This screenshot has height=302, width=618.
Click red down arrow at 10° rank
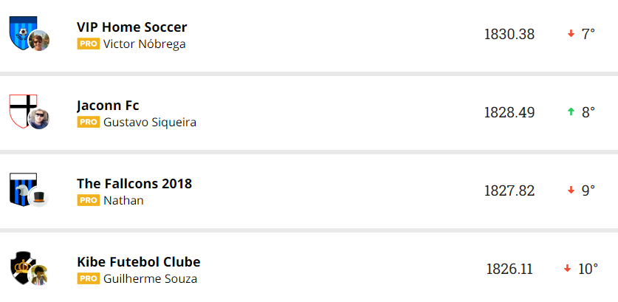click(x=567, y=269)
